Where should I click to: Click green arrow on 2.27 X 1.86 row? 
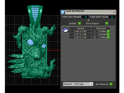(109, 34)
